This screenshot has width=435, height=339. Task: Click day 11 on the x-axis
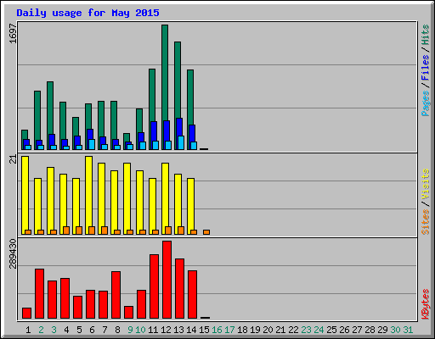point(153,330)
